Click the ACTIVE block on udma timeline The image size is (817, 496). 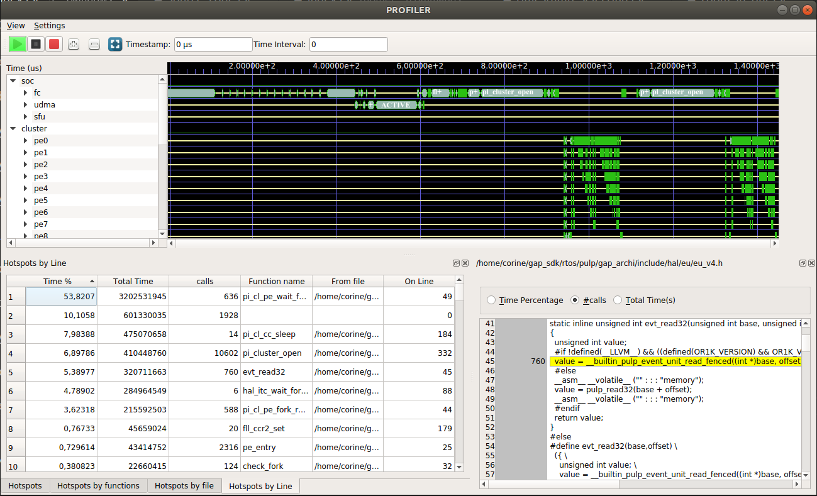(x=395, y=105)
